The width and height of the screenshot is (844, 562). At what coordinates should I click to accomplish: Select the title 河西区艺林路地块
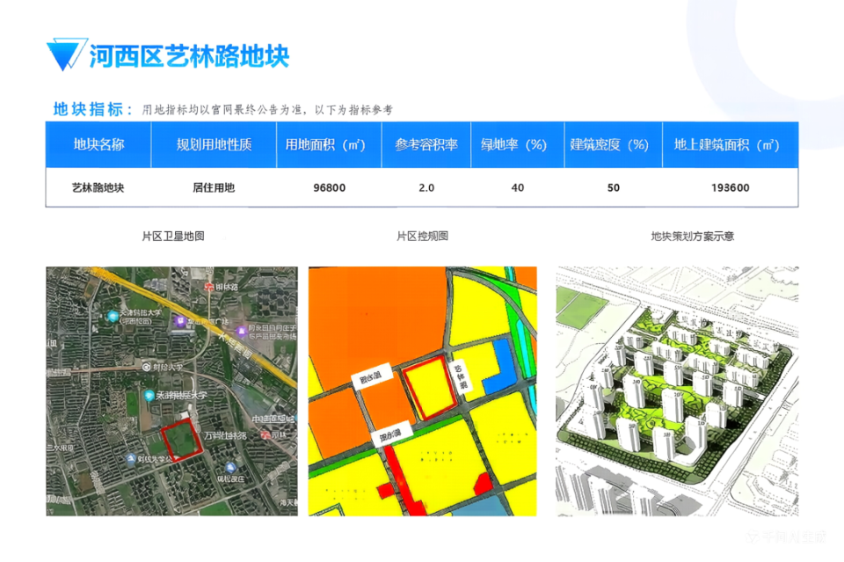click(190, 56)
